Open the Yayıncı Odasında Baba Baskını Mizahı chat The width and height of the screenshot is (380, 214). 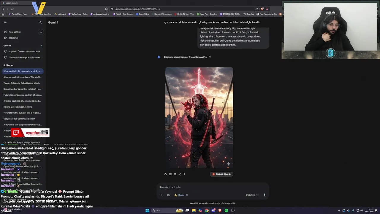pos(22,83)
